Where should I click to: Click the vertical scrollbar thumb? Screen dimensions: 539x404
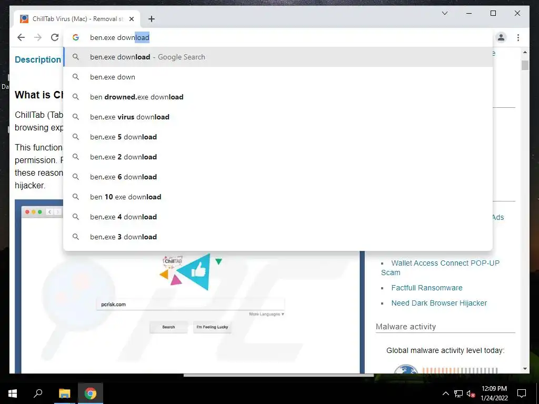coord(525,65)
